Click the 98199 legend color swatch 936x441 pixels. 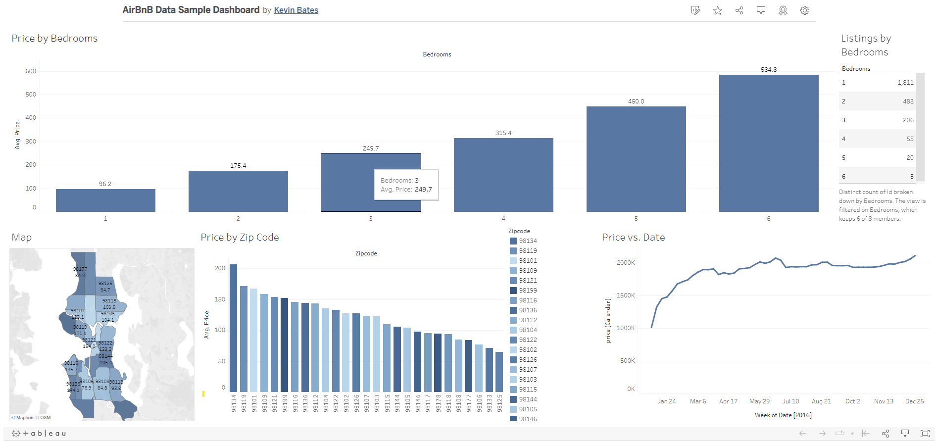[x=513, y=291]
